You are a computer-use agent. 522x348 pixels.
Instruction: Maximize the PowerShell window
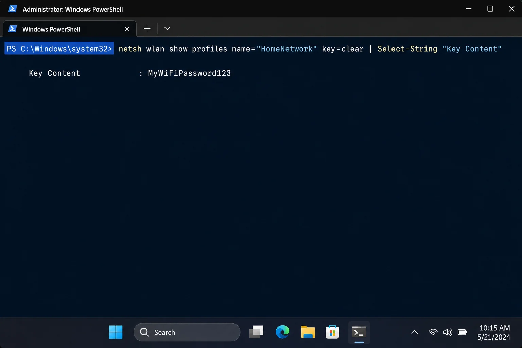click(x=490, y=9)
